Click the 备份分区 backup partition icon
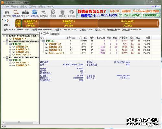This screenshot has width=162, height=129. [x=72, y=13]
